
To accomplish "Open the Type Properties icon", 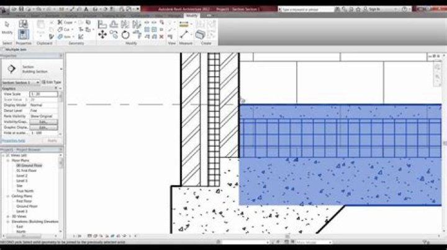I will (24, 24).
